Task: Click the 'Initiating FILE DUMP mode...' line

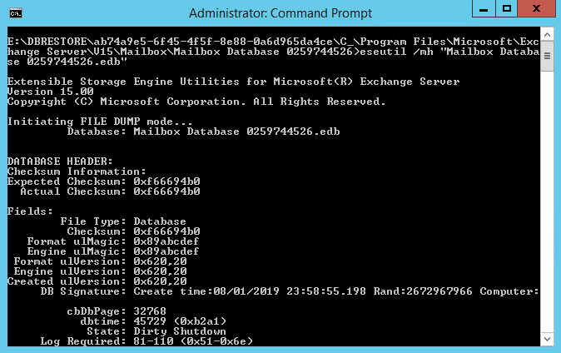Action: pyautogui.click(x=100, y=122)
